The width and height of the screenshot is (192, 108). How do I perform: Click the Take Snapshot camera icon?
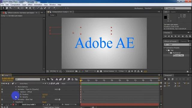tap(76, 71)
